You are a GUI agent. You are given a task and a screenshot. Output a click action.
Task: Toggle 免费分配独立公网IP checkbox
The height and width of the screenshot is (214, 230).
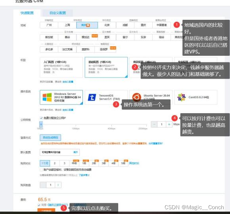pyautogui.click(x=41, y=118)
